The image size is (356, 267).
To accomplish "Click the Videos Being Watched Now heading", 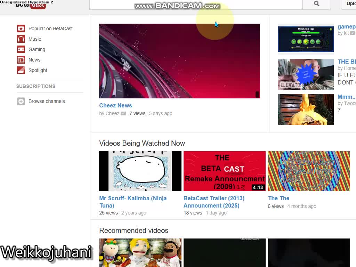I will click(x=142, y=143).
